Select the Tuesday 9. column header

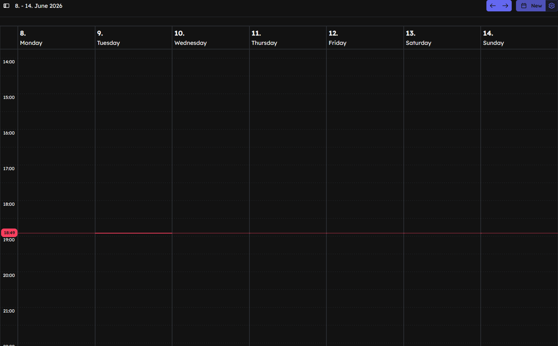[x=134, y=38]
